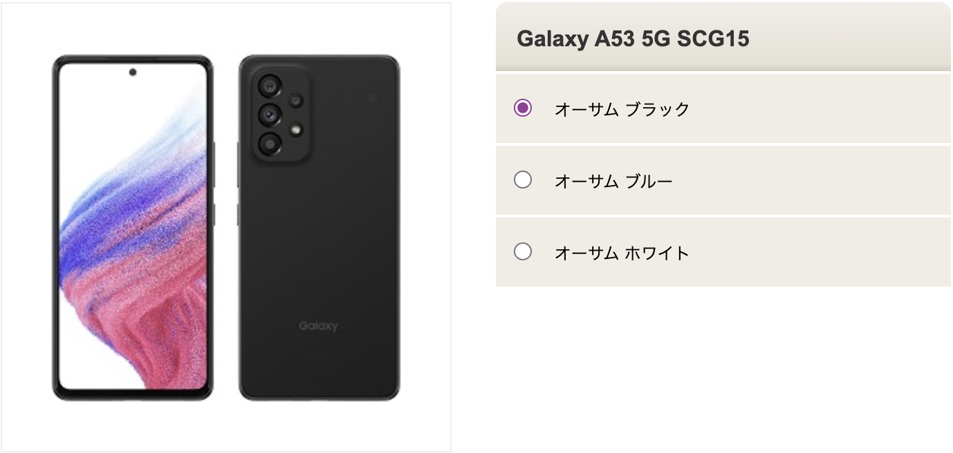Pick the オーサム ホワイト radio button
This screenshot has width=953, height=453.
point(523,252)
